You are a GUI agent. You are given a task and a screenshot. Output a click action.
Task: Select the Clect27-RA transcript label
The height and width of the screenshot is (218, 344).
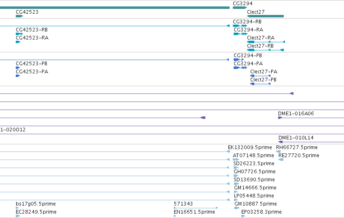261,38
